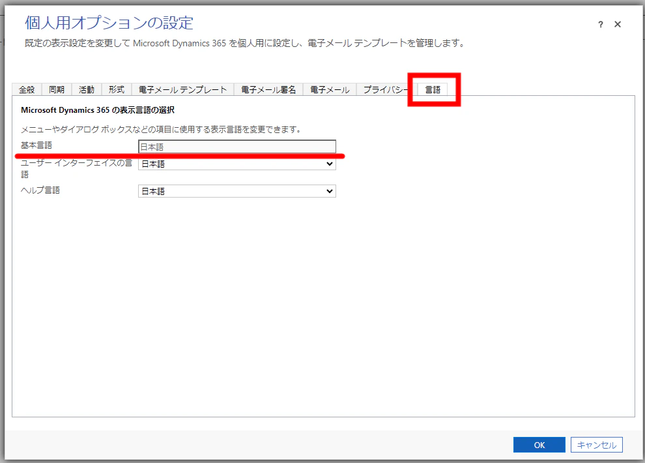This screenshot has width=645, height=463.
Task: Click the 基本言語 label
Action: (x=36, y=145)
